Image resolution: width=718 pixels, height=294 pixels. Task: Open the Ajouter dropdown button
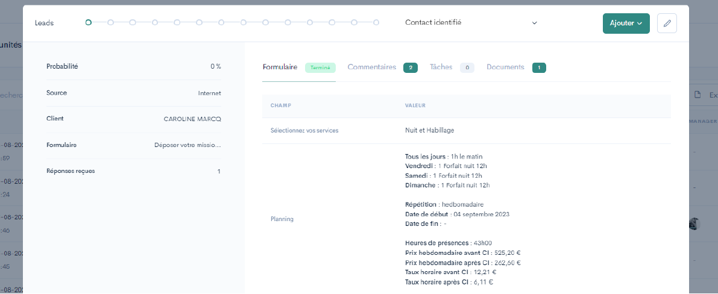[x=626, y=23]
